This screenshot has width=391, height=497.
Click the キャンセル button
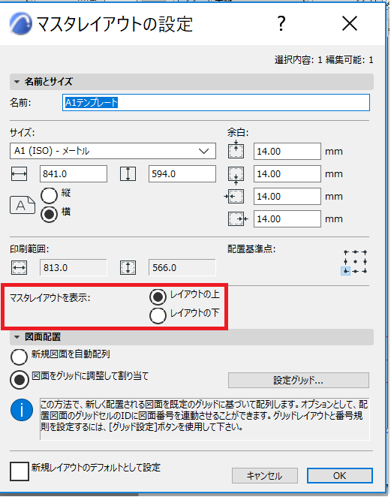[x=265, y=475]
